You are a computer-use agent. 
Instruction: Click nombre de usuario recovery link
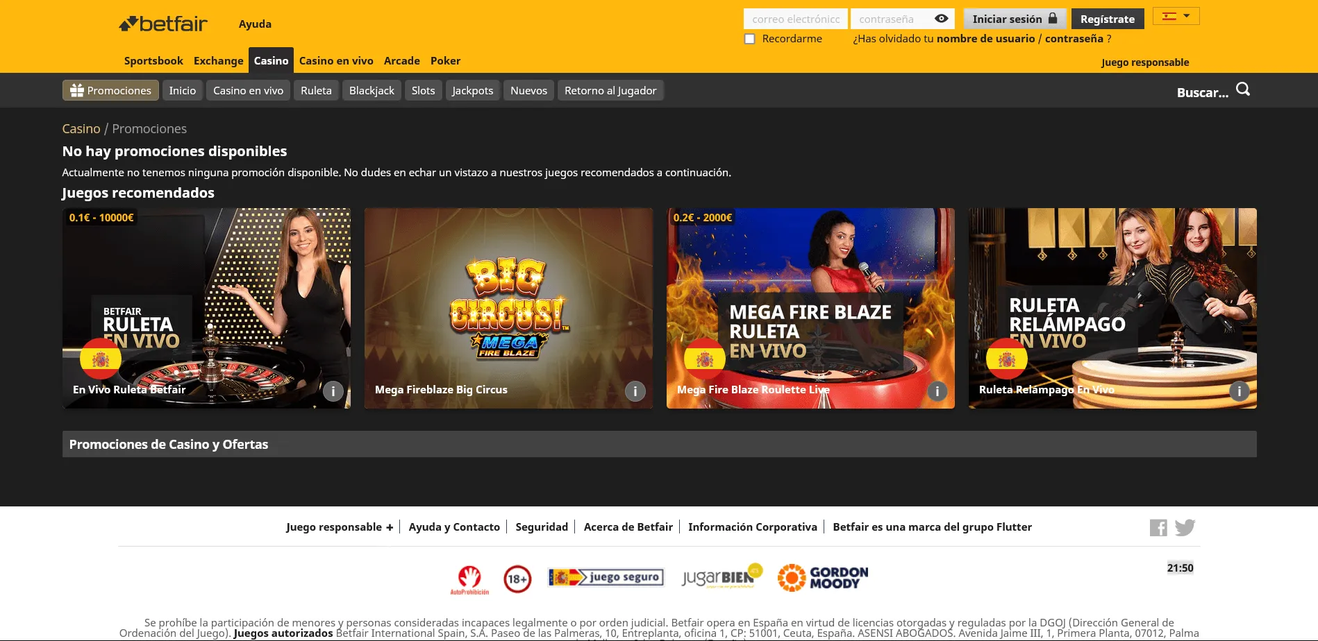pos(986,39)
